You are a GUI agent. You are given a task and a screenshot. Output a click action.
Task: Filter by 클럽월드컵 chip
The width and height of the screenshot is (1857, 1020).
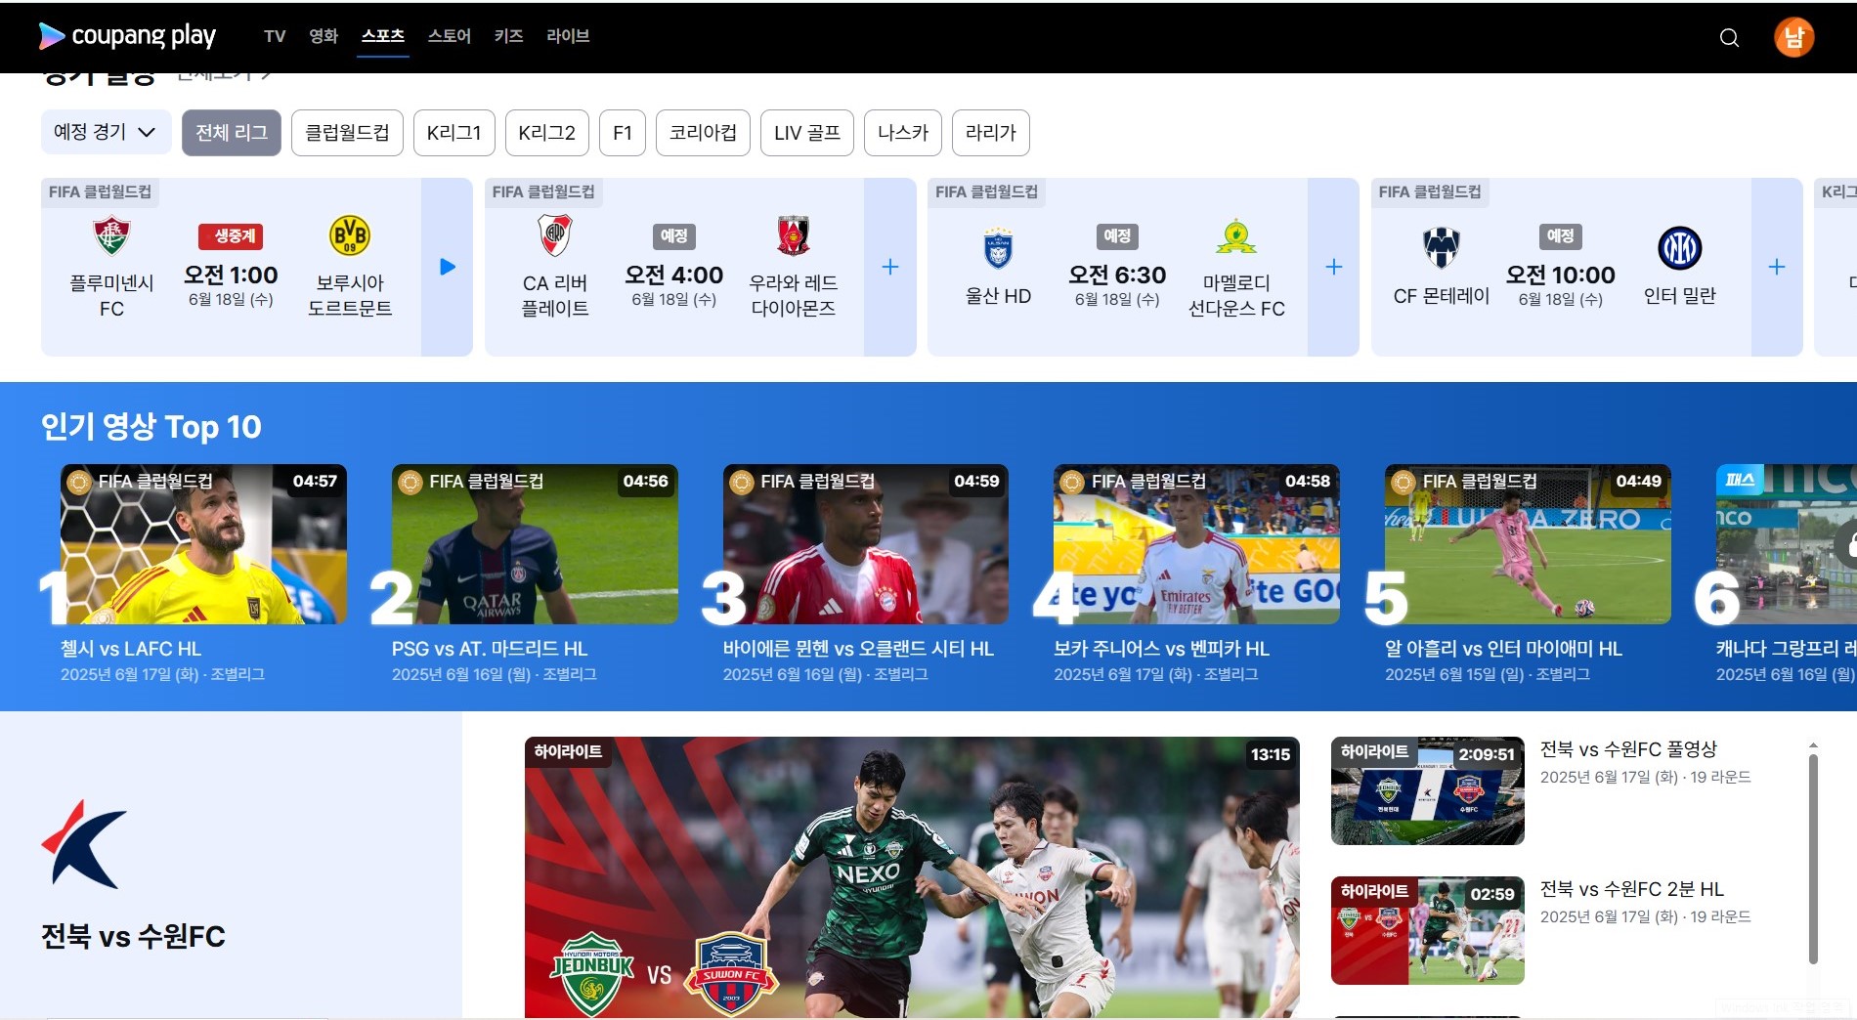[347, 132]
